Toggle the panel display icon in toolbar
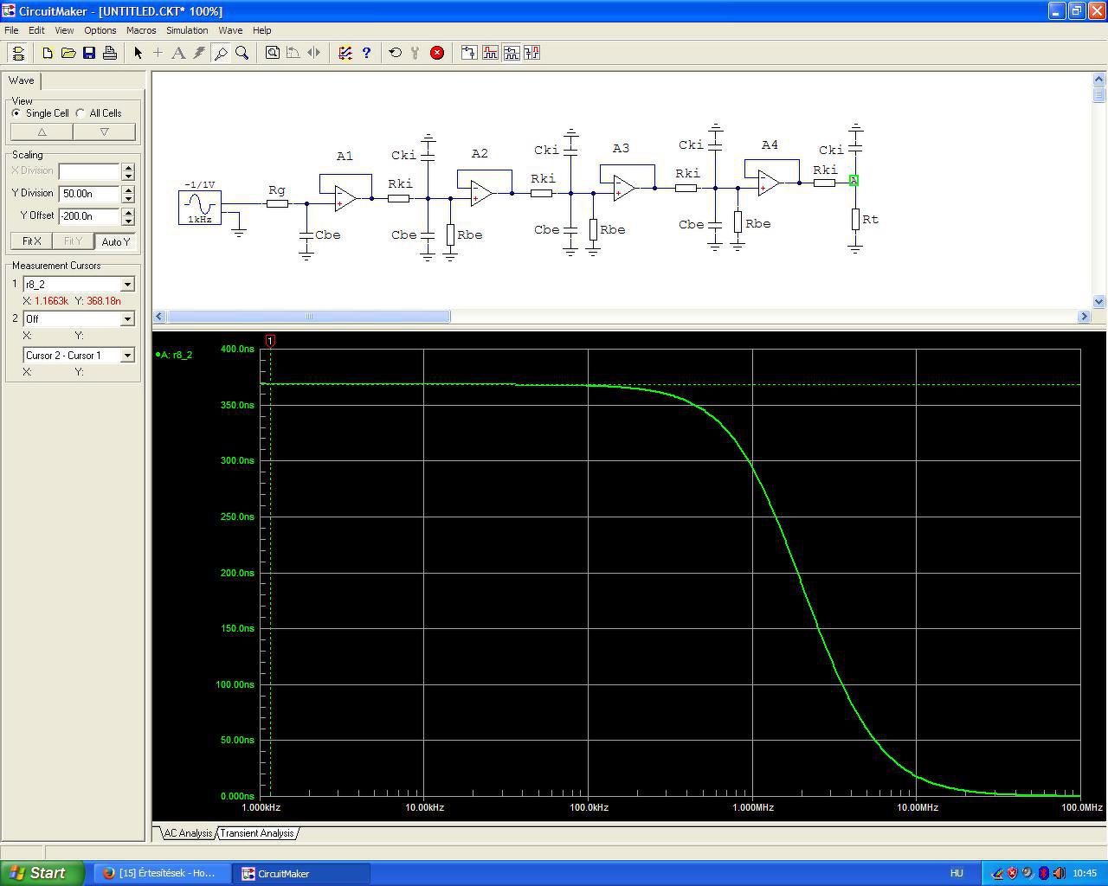 pyautogui.click(x=17, y=53)
